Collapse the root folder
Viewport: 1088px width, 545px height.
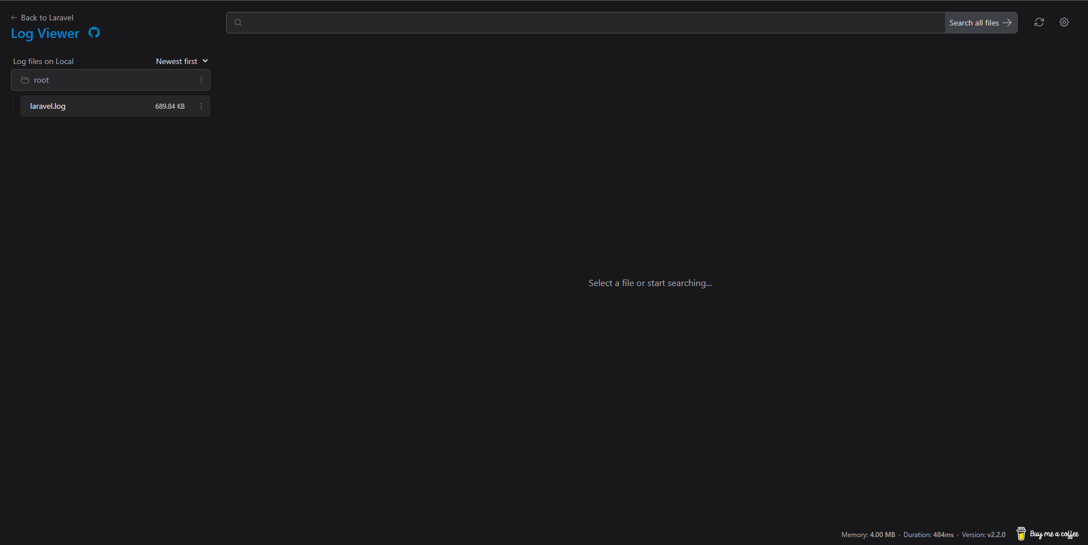pos(111,80)
